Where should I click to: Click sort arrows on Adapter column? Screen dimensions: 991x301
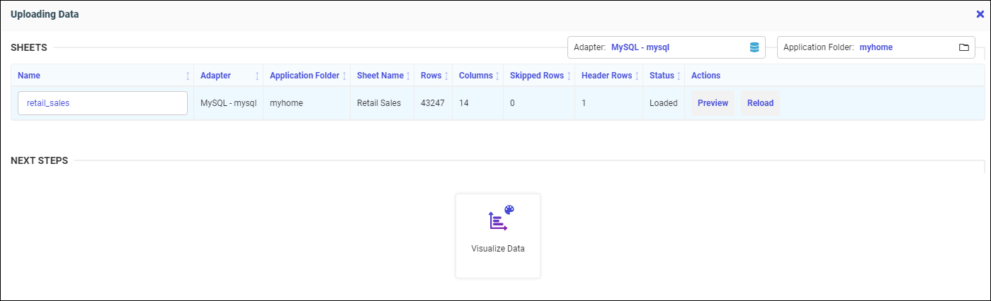tap(257, 76)
